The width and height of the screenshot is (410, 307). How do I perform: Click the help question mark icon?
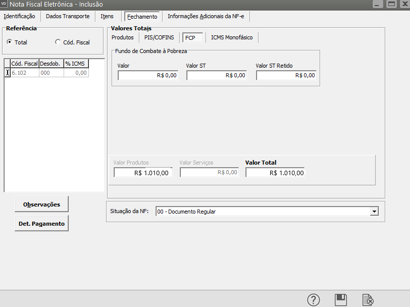[x=314, y=300]
